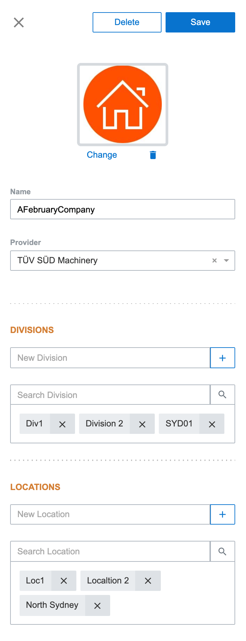Clear the selected Provider value
This screenshot has width=246, height=641.
(x=214, y=261)
